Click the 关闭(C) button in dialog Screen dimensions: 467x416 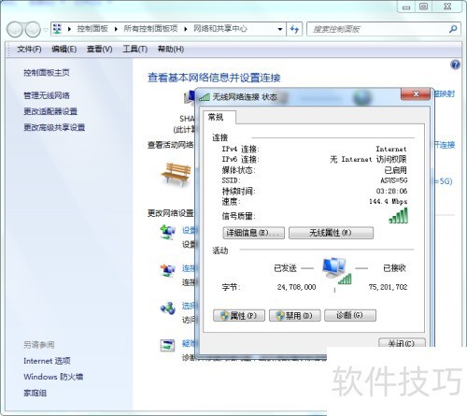pyautogui.click(x=402, y=343)
